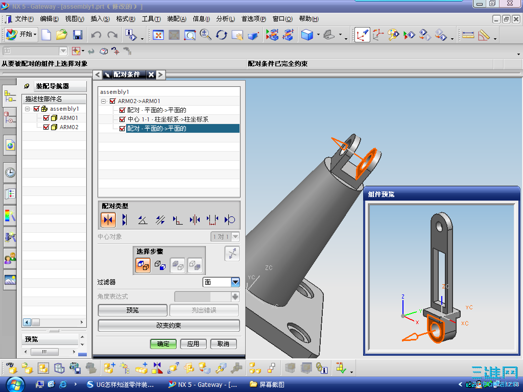Toggle checkbox for 中心 1-1 constraint

tap(122, 119)
